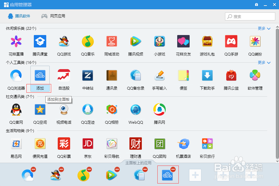Screen dimensions: 279x186
Task: Open the 游戏礼包 treasure chest icon
Action: click(207, 41)
